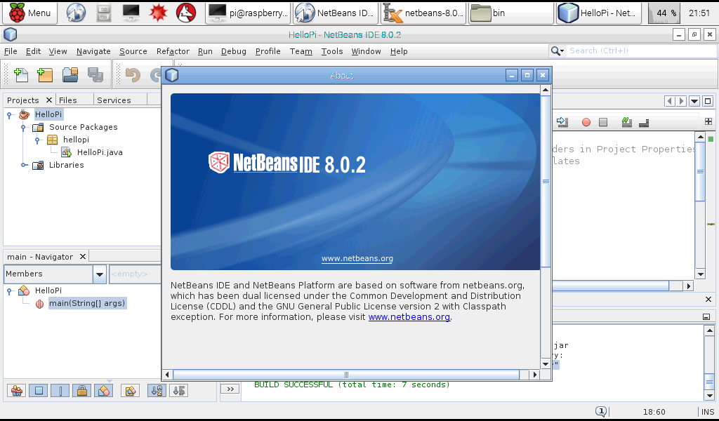The width and height of the screenshot is (719, 421).
Task: Expand output panel with >> button
Action: (x=230, y=389)
